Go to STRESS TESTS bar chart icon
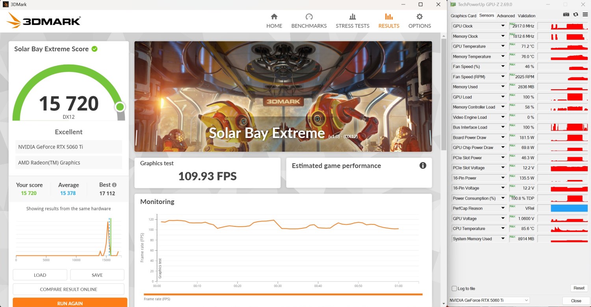This screenshot has height=307, width=591. tap(353, 17)
